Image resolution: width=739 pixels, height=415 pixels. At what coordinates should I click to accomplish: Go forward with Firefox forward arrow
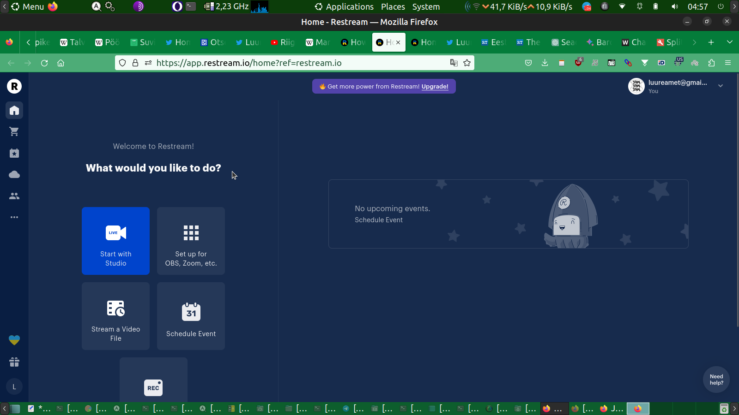pos(28,63)
